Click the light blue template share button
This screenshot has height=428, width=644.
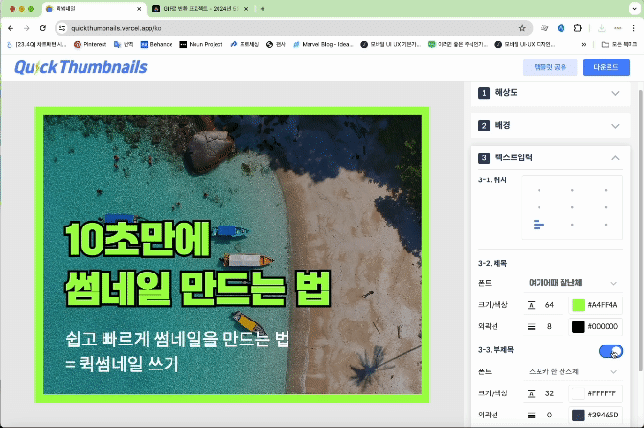[x=550, y=67]
